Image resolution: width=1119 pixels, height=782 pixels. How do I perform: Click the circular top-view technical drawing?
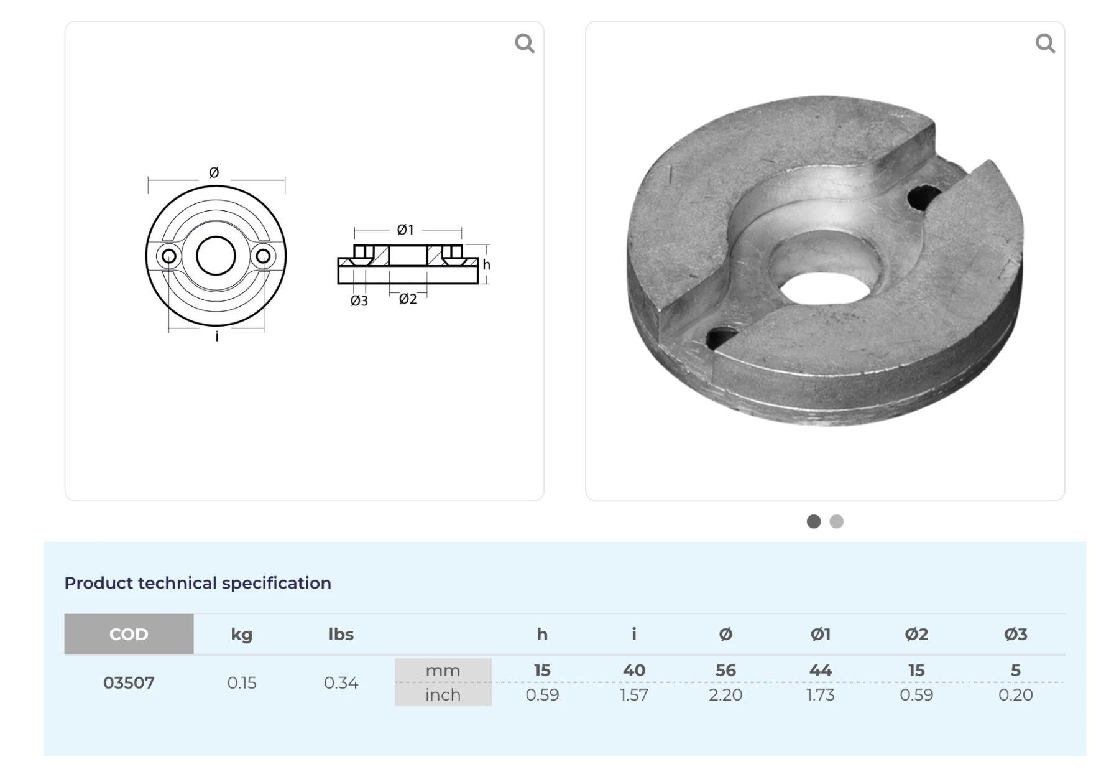tap(216, 256)
